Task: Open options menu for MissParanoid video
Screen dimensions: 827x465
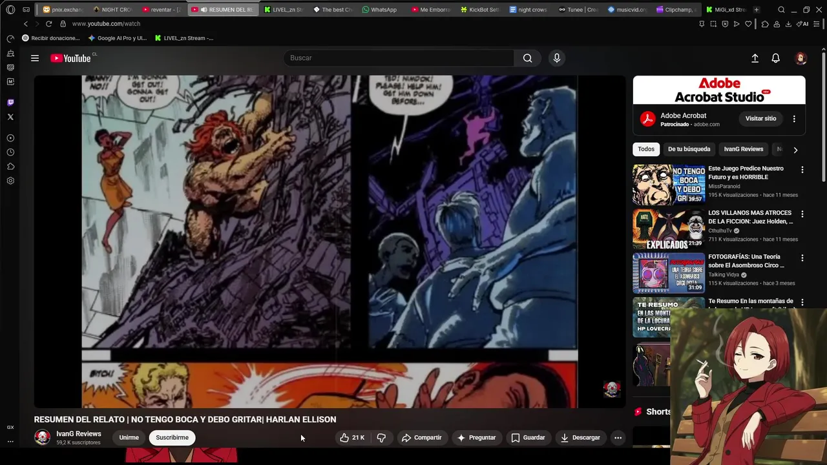Action: click(x=802, y=170)
